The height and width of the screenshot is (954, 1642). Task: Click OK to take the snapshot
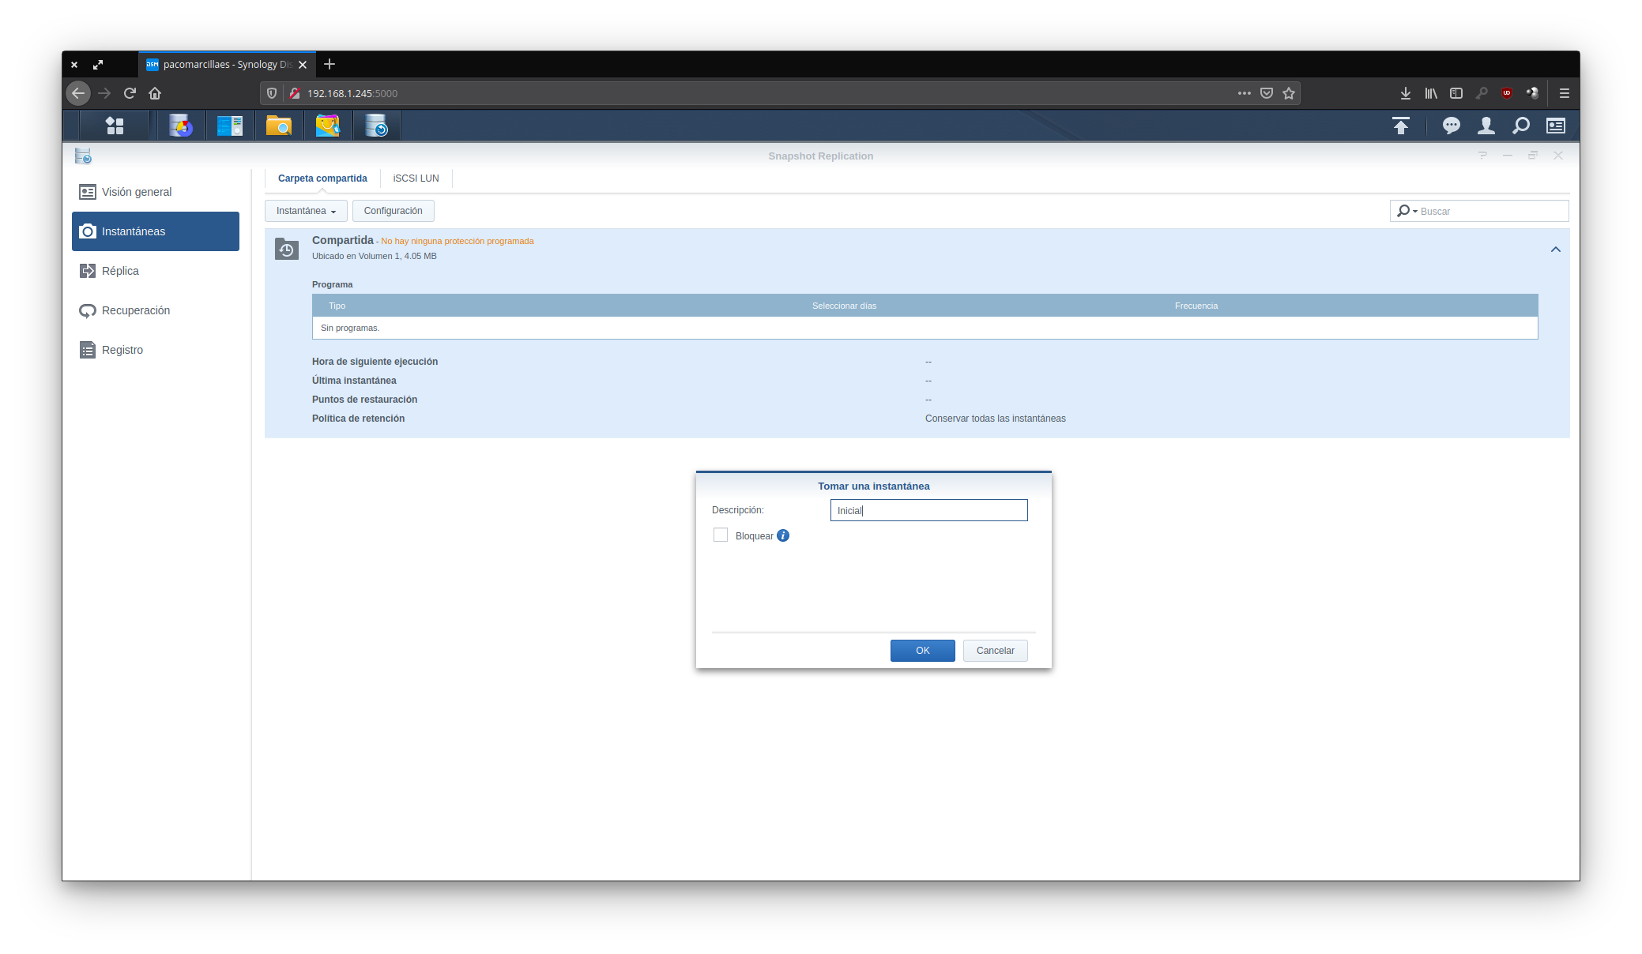click(922, 651)
